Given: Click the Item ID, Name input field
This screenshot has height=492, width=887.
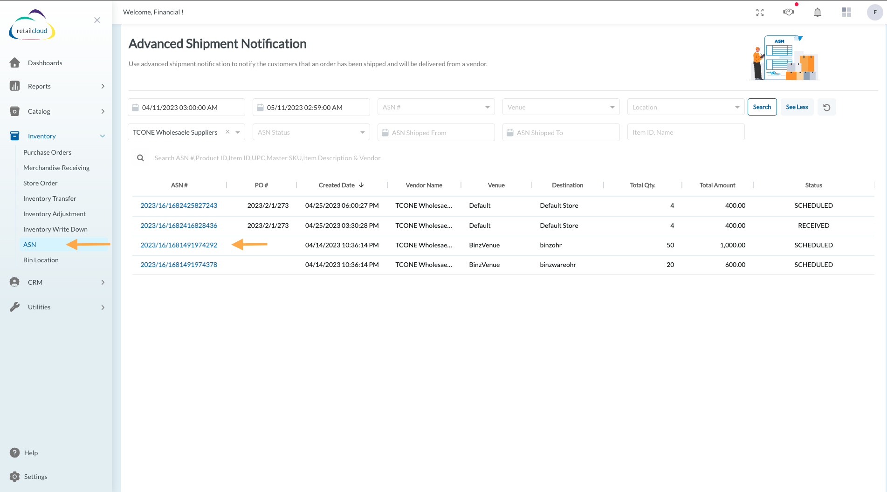Looking at the screenshot, I should [685, 132].
